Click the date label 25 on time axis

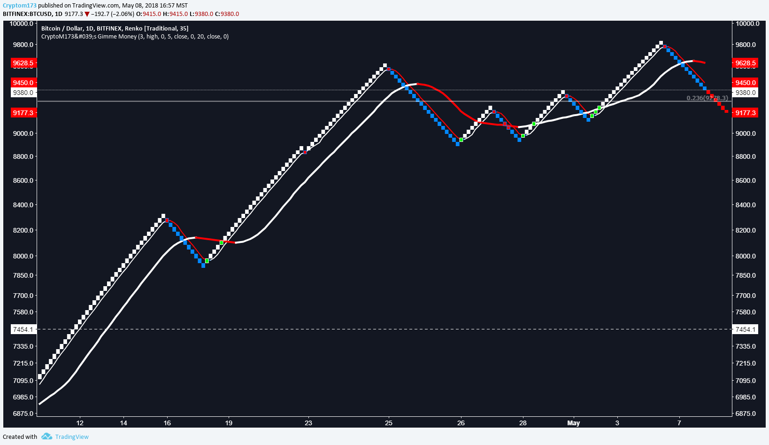click(x=389, y=423)
